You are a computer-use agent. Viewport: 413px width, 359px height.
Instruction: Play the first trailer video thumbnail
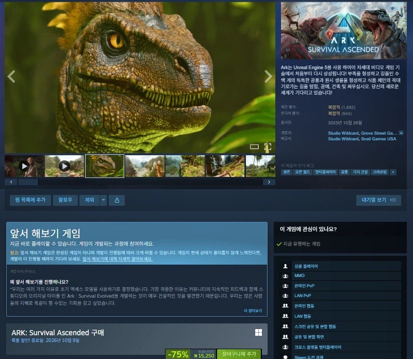[x=24, y=166]
